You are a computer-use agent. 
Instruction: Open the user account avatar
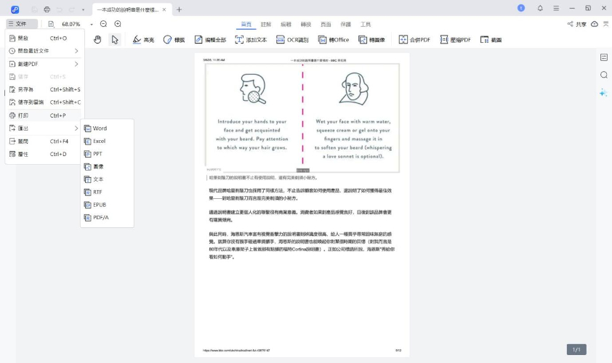521,8
